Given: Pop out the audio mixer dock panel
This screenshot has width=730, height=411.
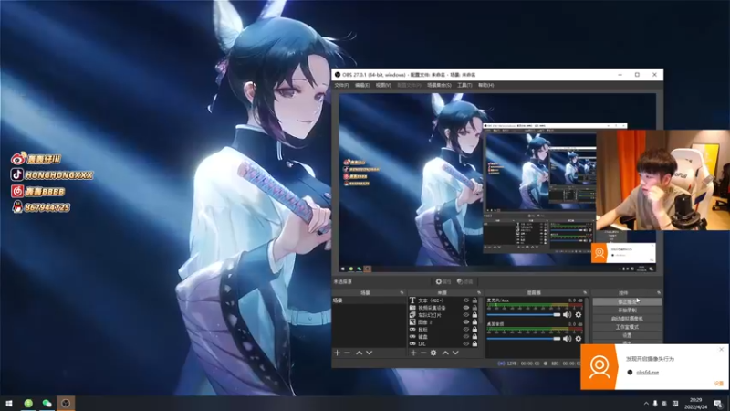Looking at the screenshot, I should 585,292.
